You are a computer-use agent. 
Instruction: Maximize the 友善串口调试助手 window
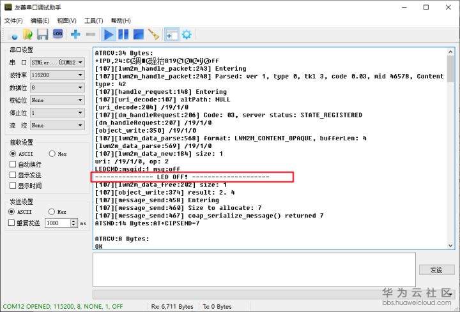click(x=426, y=7)
